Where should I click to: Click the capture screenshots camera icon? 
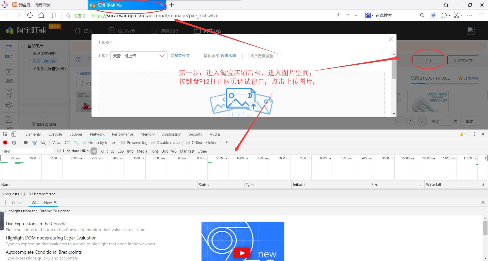(26, 143)
